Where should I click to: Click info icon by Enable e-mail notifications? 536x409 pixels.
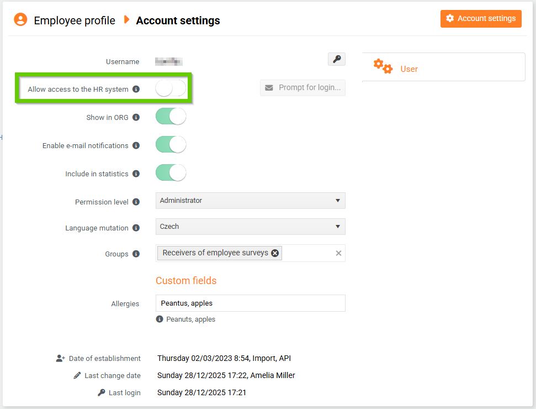point(136,145)
